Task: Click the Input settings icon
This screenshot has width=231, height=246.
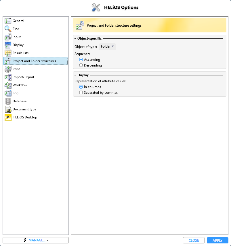Action: pos(8,37)
